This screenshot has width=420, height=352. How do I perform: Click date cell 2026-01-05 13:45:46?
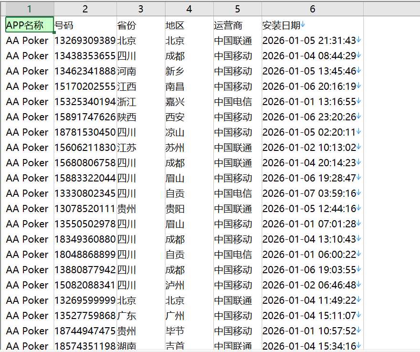pyautogui.click(x=313, y=71)
